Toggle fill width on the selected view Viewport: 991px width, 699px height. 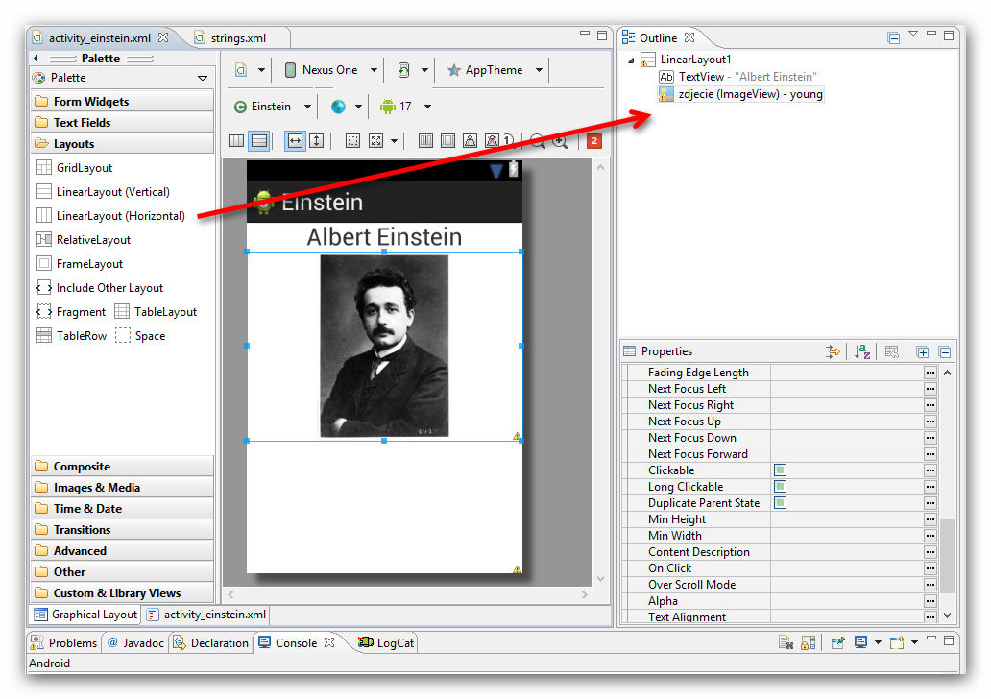295,140
